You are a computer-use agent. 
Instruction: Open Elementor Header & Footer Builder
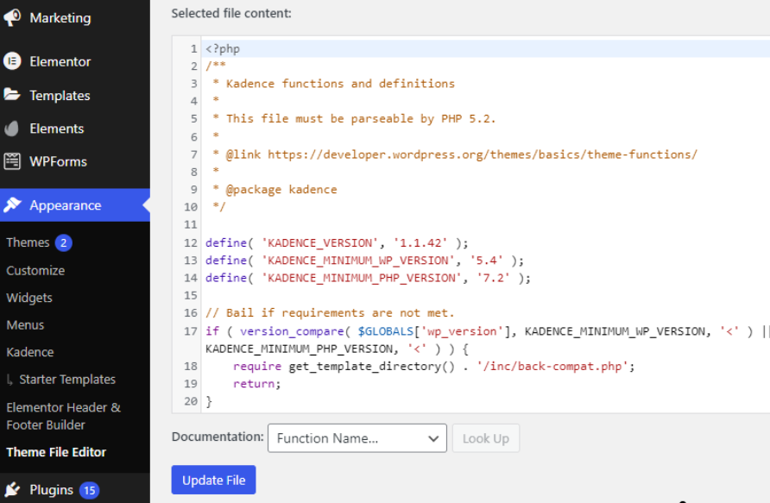(x=63, y=416)
